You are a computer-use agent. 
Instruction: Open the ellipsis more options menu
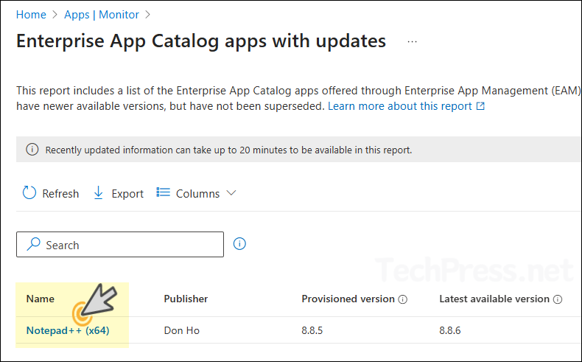(x=412, y=41)
